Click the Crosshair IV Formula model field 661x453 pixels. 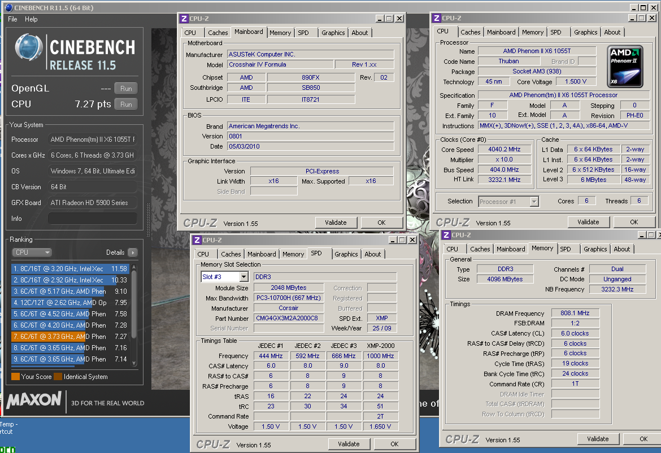click(280, 64)
